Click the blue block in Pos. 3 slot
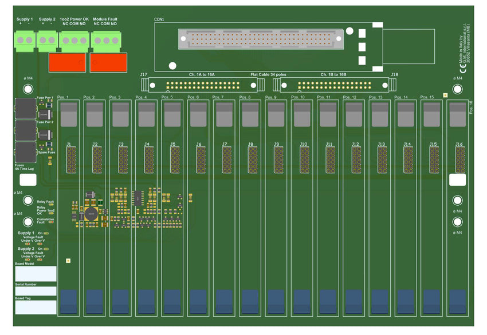 120,301
